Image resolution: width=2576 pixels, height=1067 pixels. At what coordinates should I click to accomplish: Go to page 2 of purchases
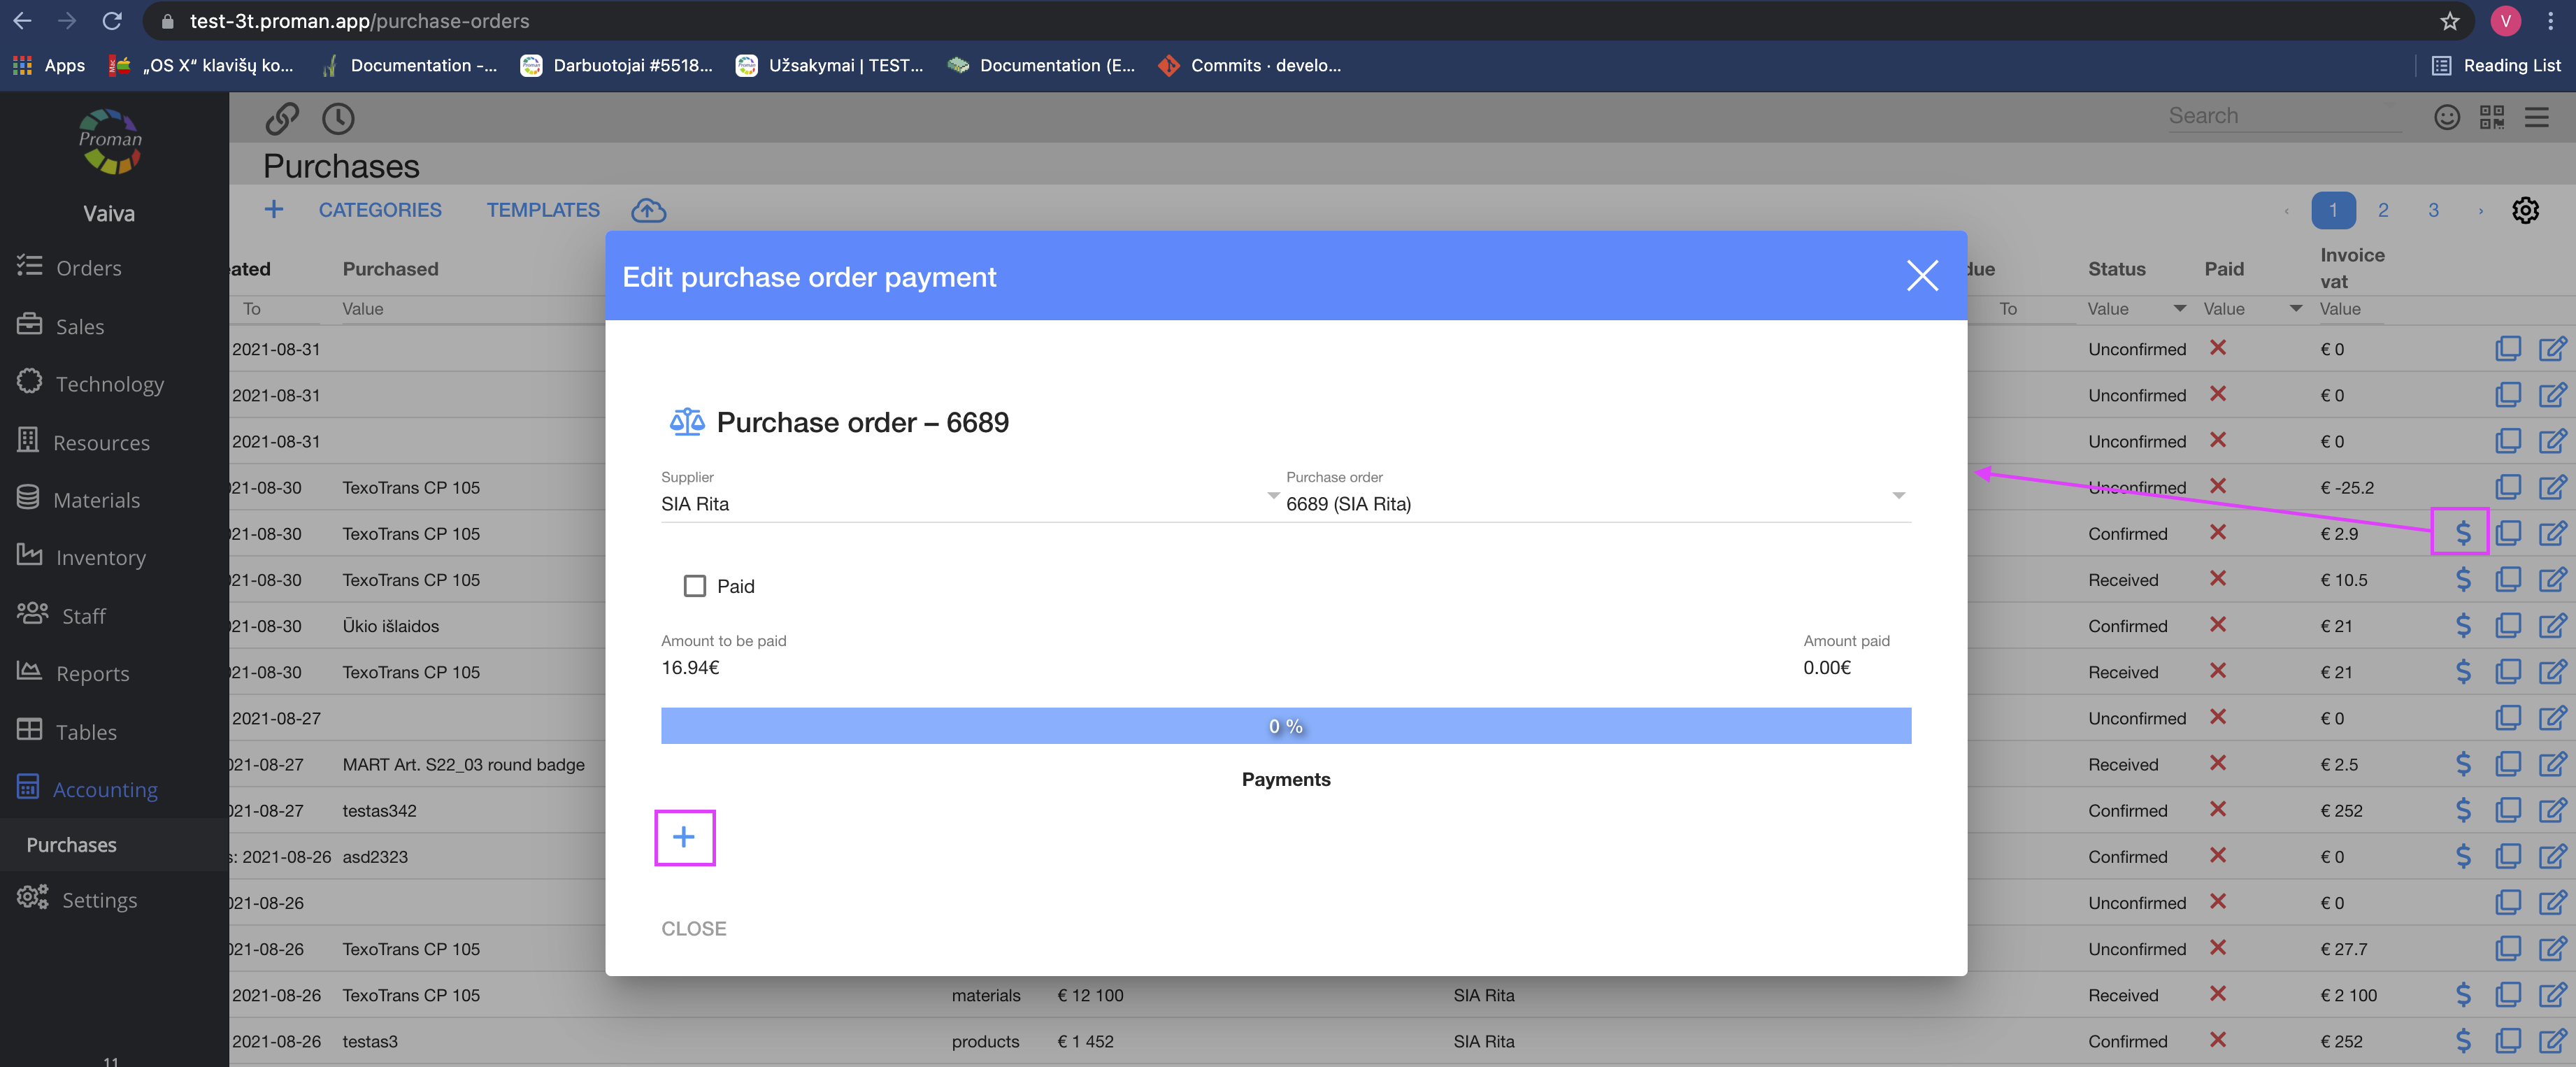[2383, 210]
